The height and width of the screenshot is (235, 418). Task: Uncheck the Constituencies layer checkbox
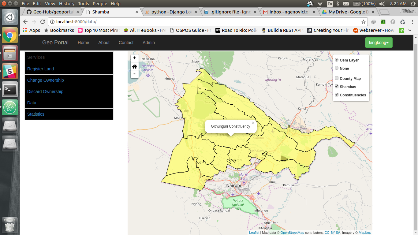[337, 95]
